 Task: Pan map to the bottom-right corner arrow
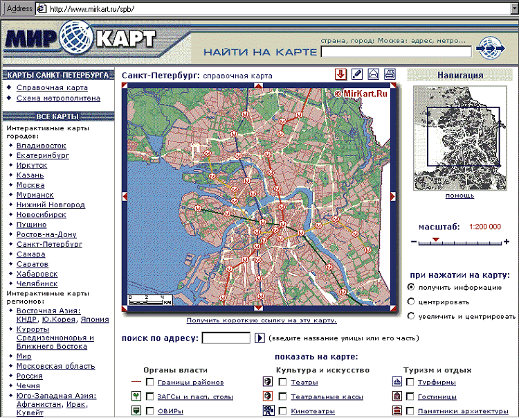pos(393,308)
